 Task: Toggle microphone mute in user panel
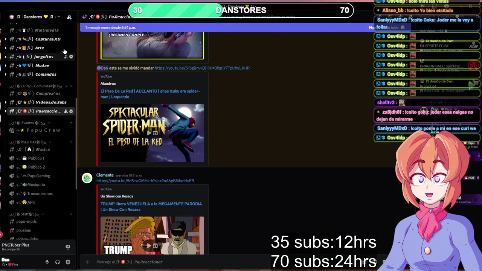pyautogui.click(x=47, y=262)
